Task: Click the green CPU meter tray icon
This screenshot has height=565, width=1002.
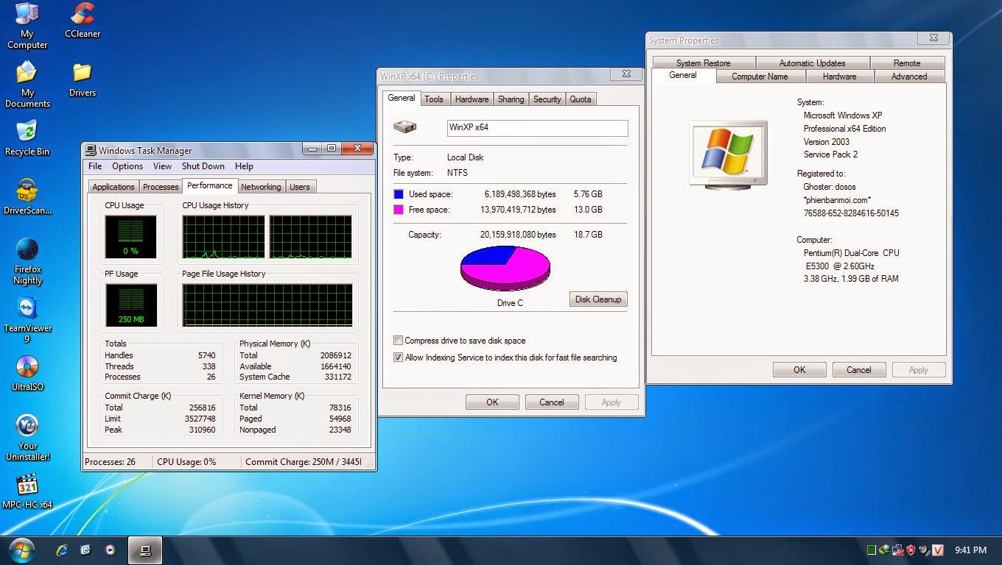Action: coord(872,550)
